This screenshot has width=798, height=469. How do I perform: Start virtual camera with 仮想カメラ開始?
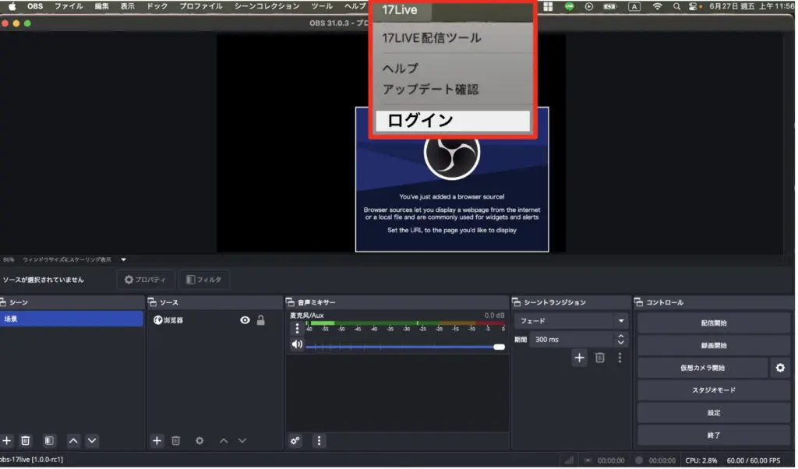click(702, 368)
